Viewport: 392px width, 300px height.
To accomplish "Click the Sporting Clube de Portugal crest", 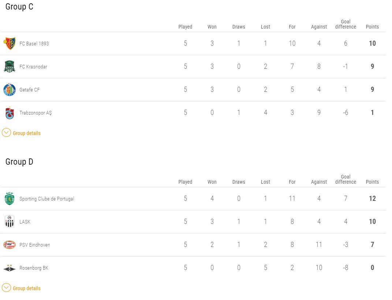I will [x=10, y=199].
